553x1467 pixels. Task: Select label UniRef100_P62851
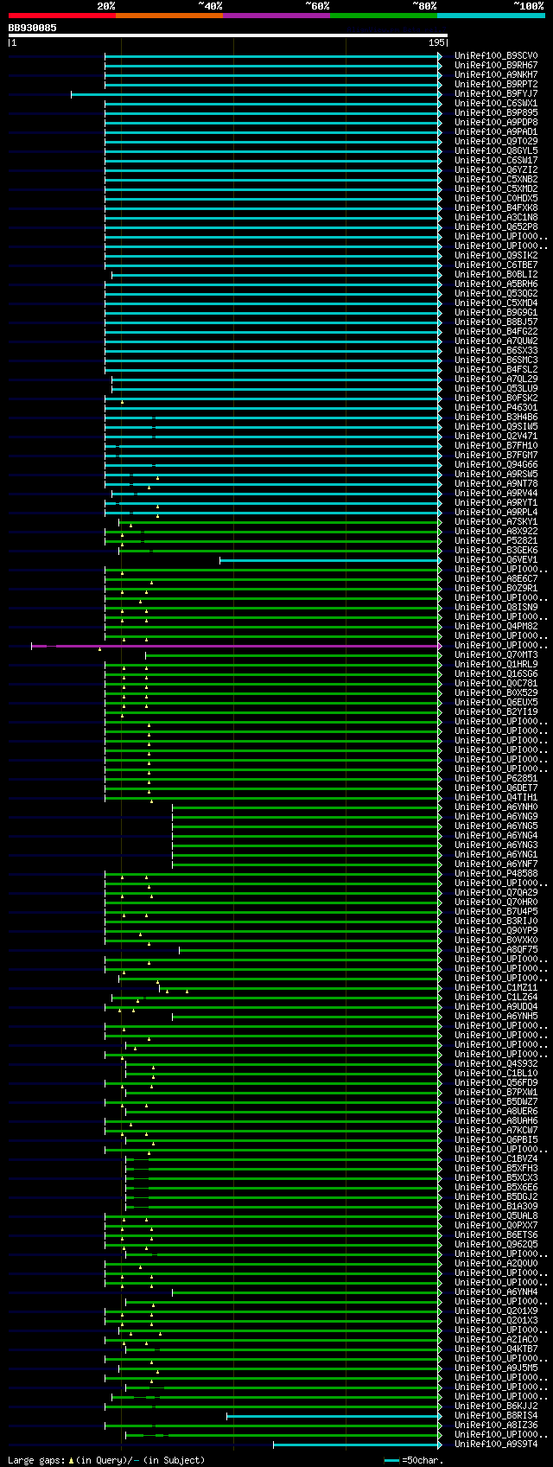pos(496,779)
